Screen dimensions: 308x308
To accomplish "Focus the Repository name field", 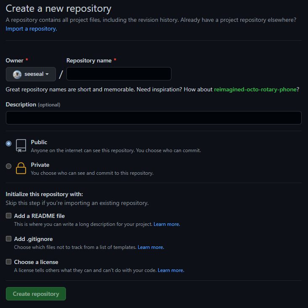I will coord(119,74).
